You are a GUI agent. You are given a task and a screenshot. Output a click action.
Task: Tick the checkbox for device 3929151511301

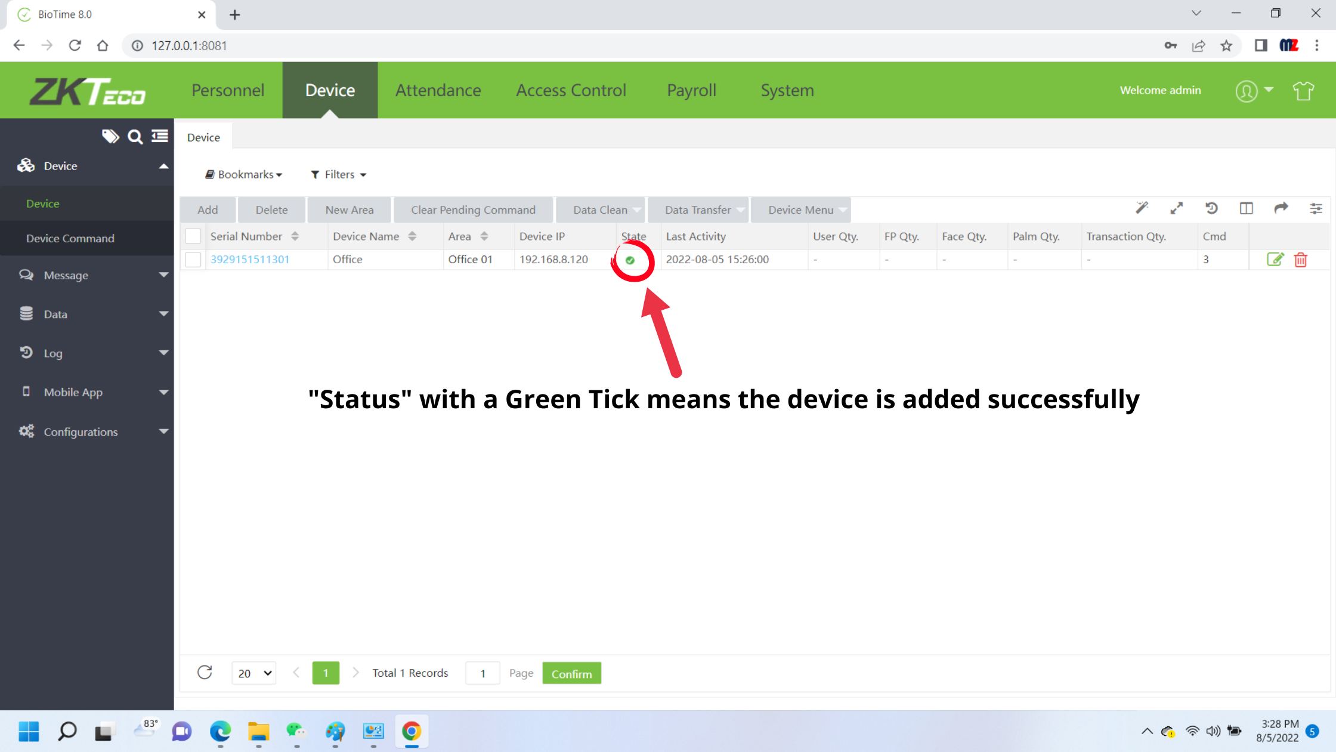[193, 260]
